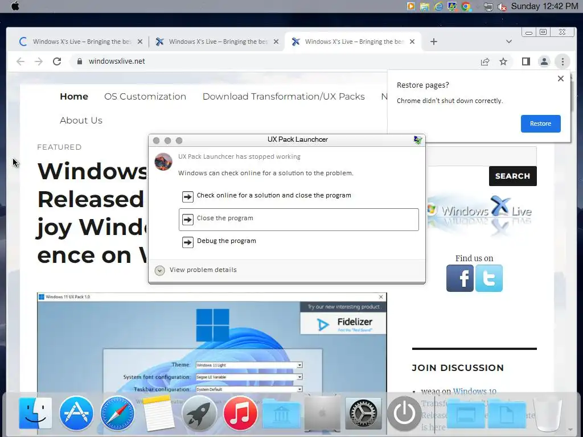Open a new Chrome tab
Image resolution: width=583 pixels, height=437 pixels.
click(x=433, y=42)
